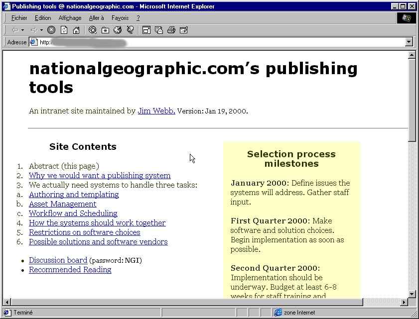The image size is (419, 319).
Task: Go forward with the Forward arrow
Action: tap(34, 30)
